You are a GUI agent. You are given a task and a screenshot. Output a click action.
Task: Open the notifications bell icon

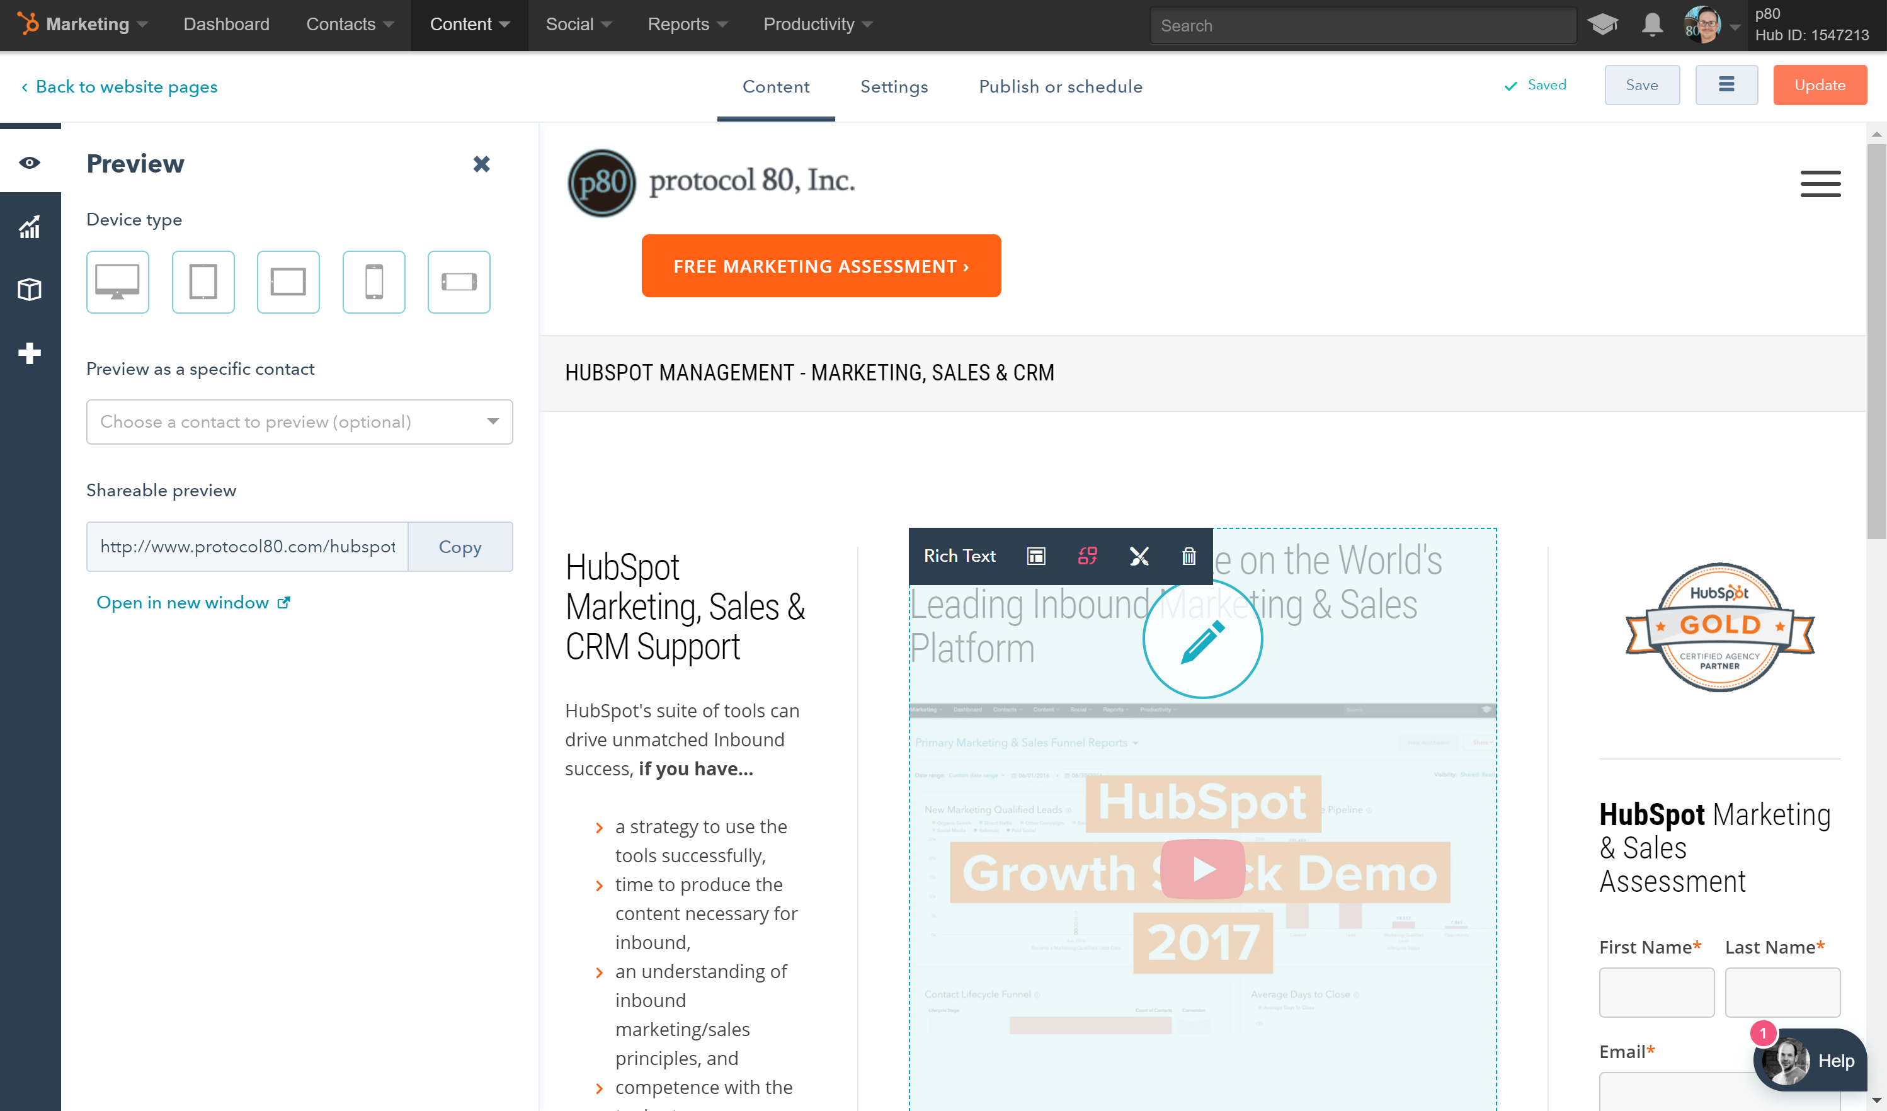point(1652,25)
